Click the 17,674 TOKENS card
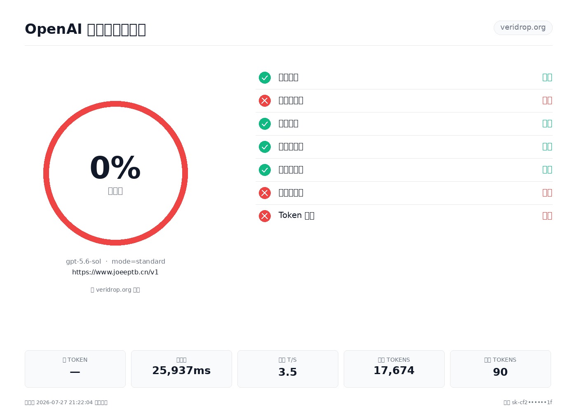Image resolution: width=577 pixels, height=412 pixels. pos(394,369)
